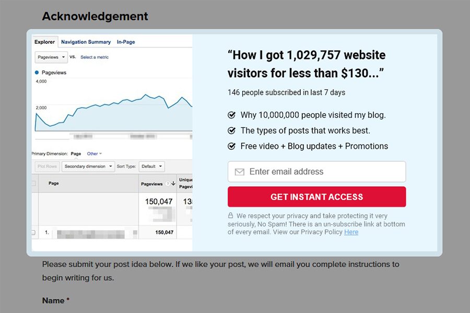Viewport: 470px width, 313px height.
Task: Open the In-Page tab
Action: click(126, 42)
